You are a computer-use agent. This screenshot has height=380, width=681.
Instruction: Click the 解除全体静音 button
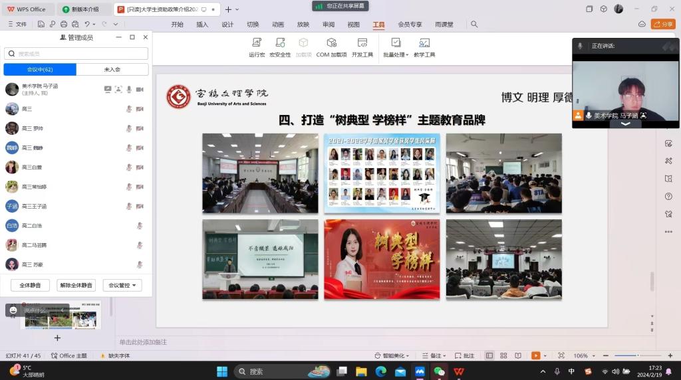76,286
